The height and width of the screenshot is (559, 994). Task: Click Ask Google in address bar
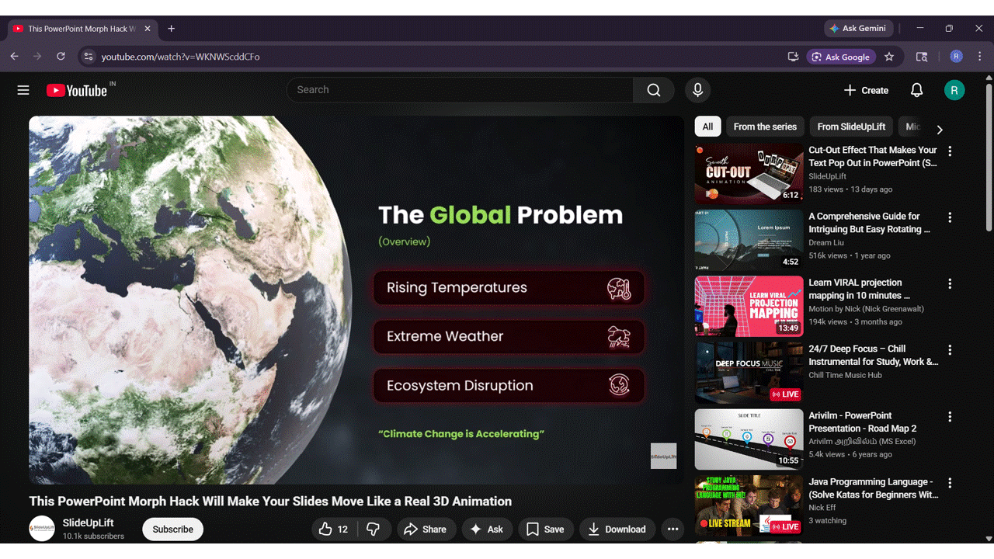pos(841,57)
